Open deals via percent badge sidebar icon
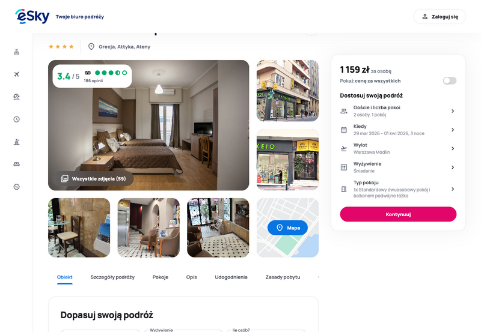 pos(17,187)
